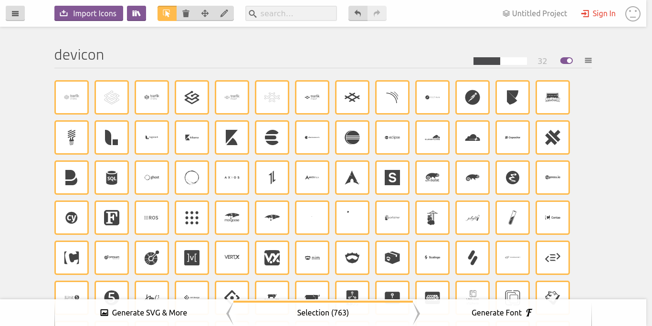Screen dimensions: 652x326
Task: Deselect the angle-bracket equals icon
Action: (x=553, y=258)
